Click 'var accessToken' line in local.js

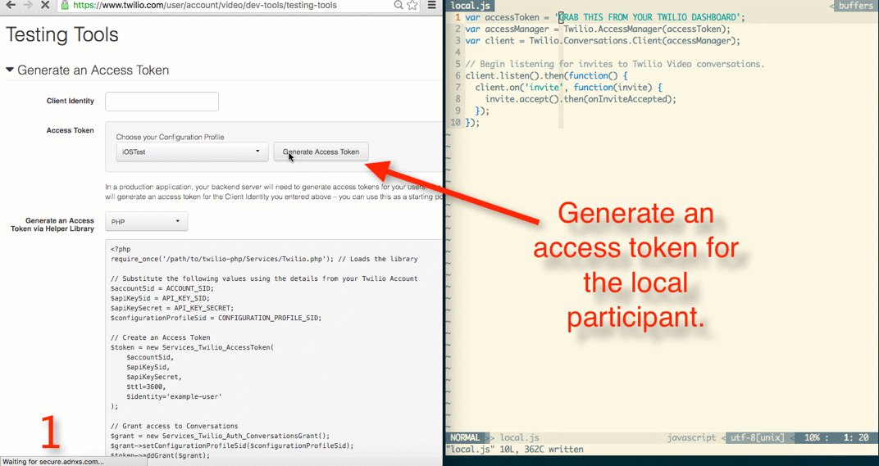pos(605,17)
